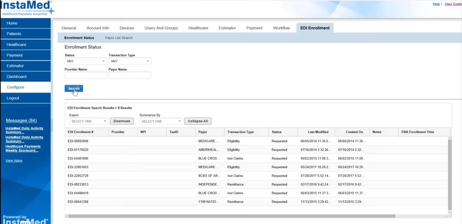Select row EDI-01176520

click(x=256, y=150)
